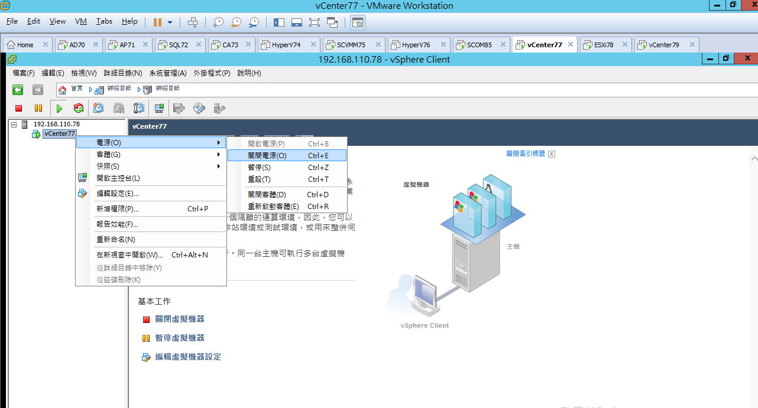
Task: Click the 關閉索引標籤 link
Action: (x=526, y=154)
